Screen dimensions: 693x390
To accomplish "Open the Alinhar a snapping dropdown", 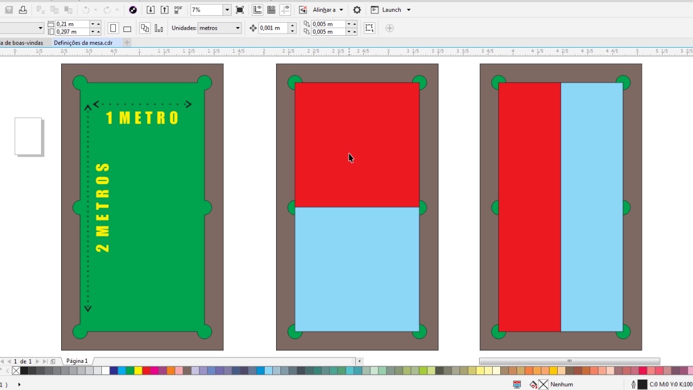I will (x=328, y=10).
